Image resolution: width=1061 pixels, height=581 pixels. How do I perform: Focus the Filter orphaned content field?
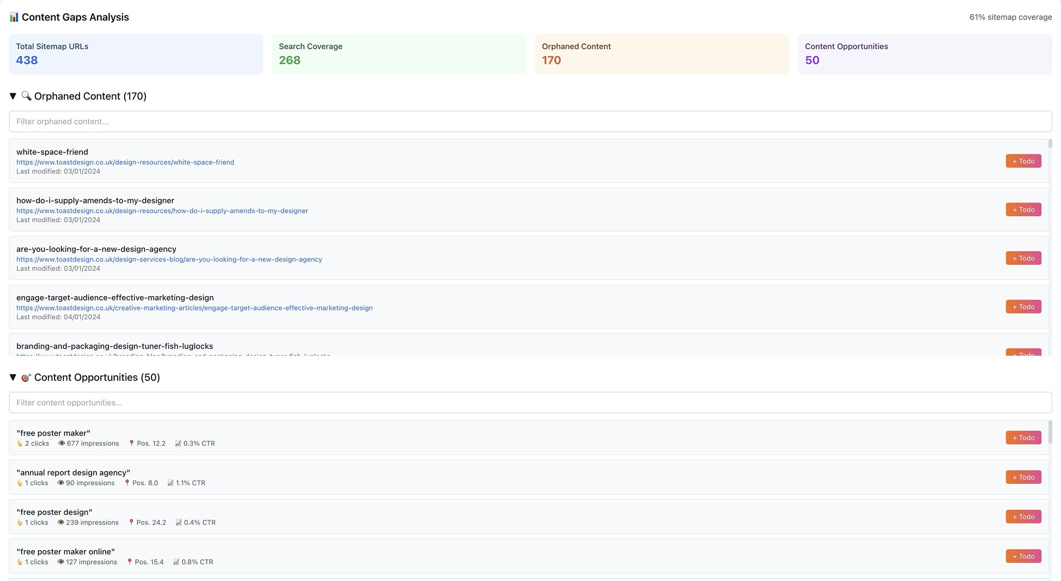530,122
